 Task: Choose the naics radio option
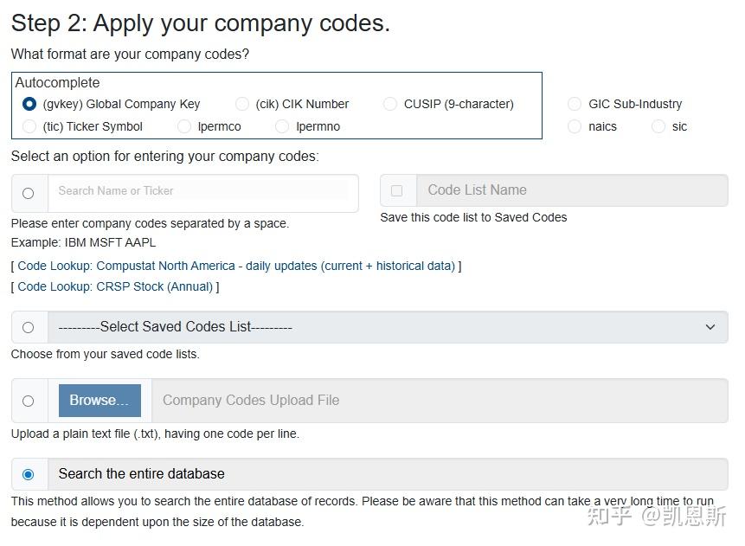click(x=575, y=126)
